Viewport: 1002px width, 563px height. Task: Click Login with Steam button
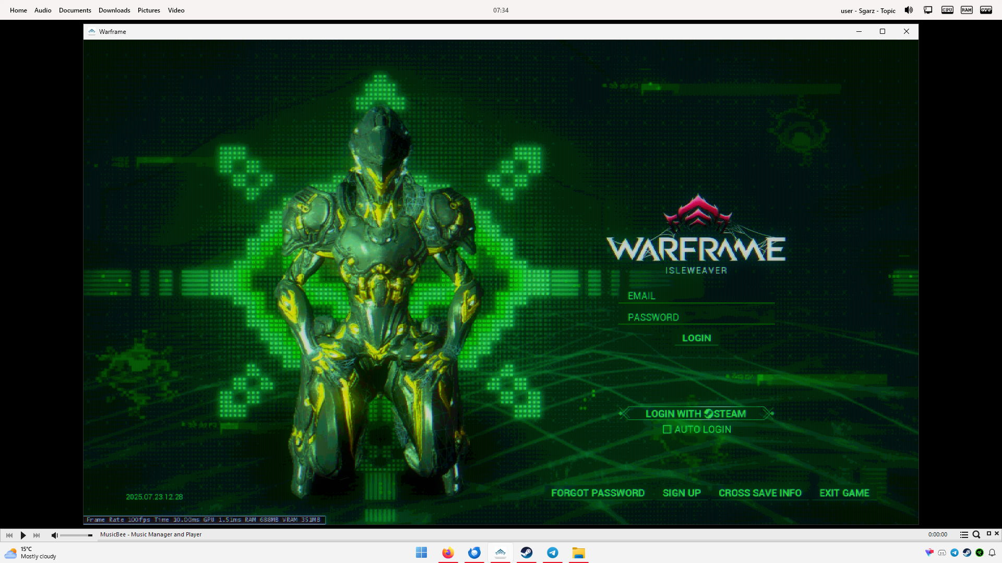click(x=696, y=413)
